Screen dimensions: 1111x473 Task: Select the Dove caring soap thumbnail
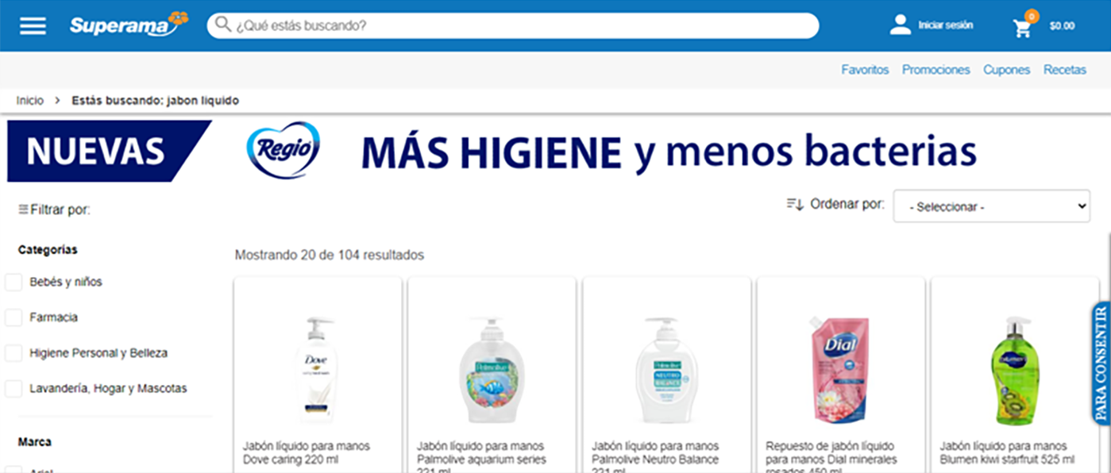click(317, 369)
